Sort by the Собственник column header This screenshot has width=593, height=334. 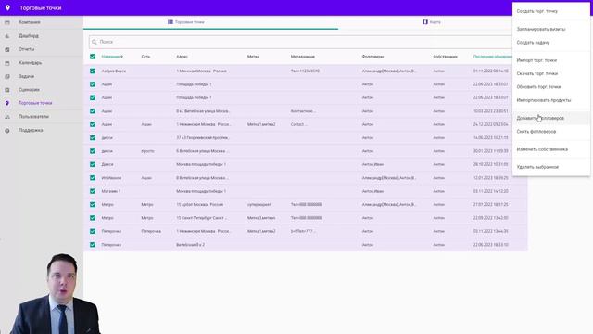coord(445,57)
